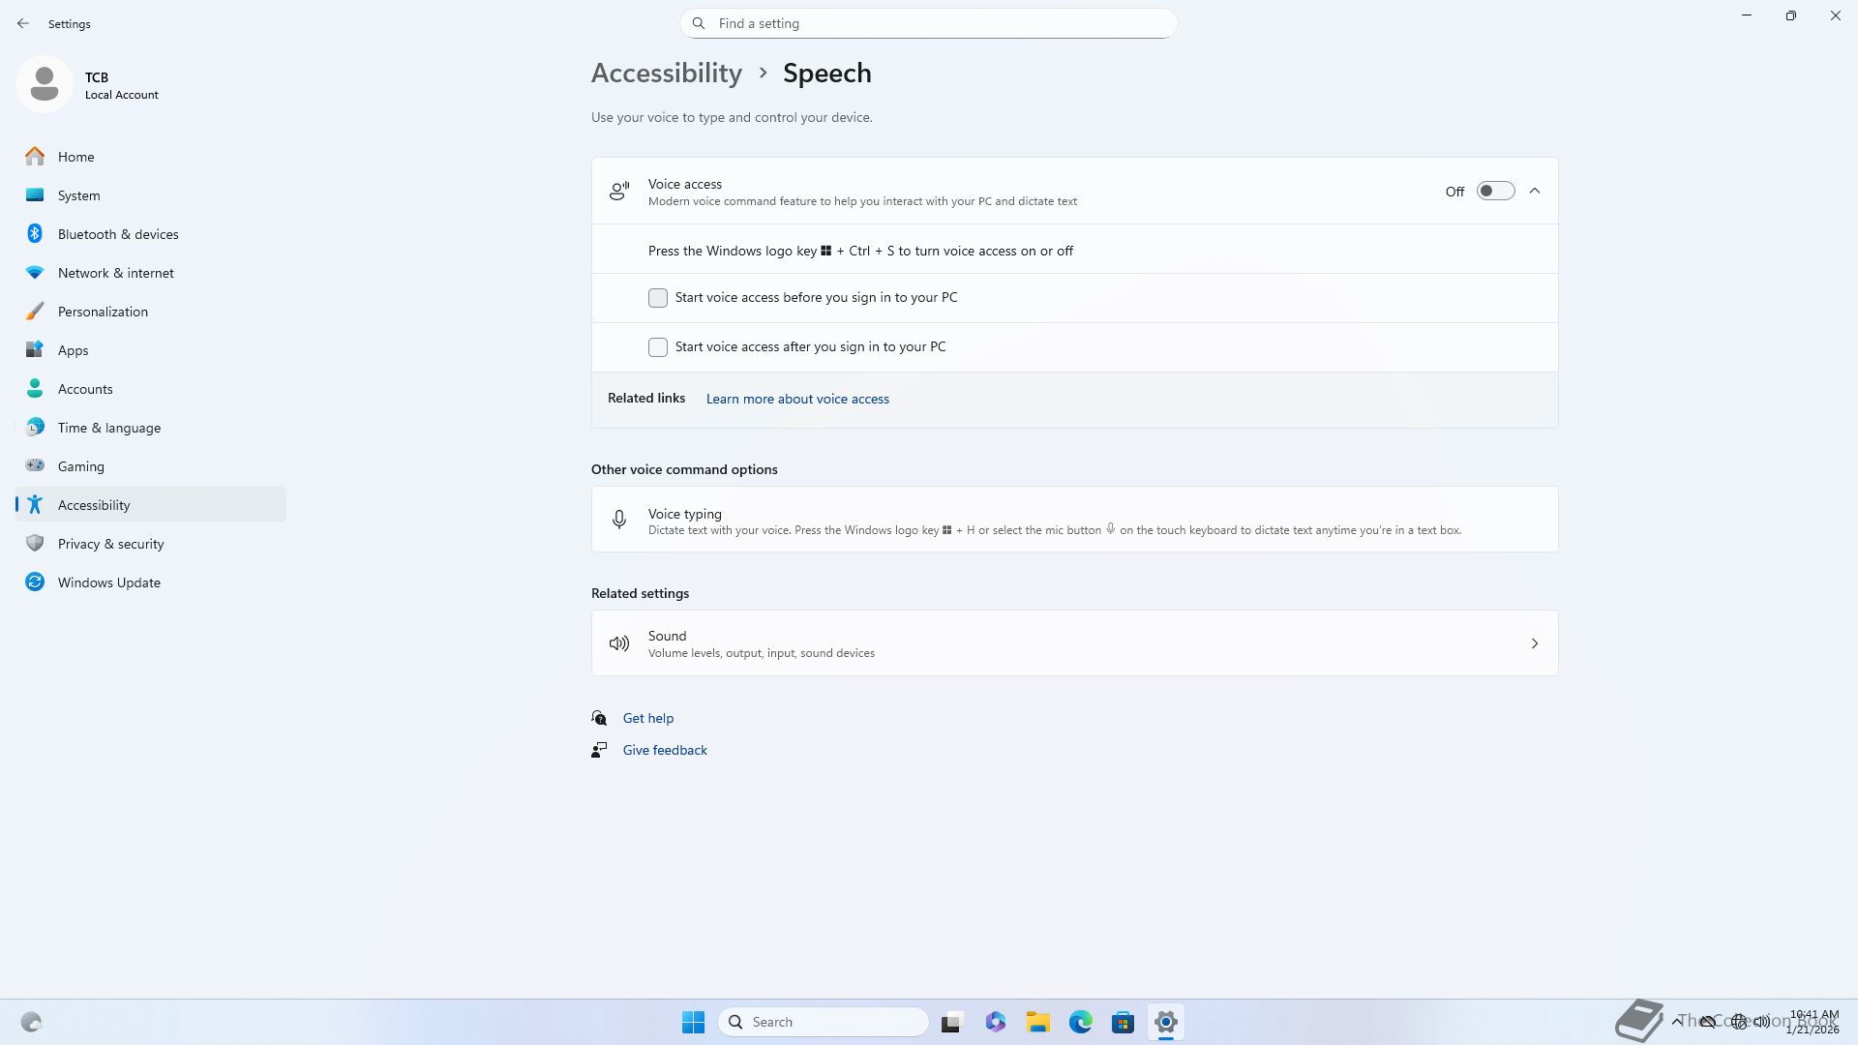Select Time & language in sidebar
Viewport: 1858px width, 1045px height.
point(109,428)
